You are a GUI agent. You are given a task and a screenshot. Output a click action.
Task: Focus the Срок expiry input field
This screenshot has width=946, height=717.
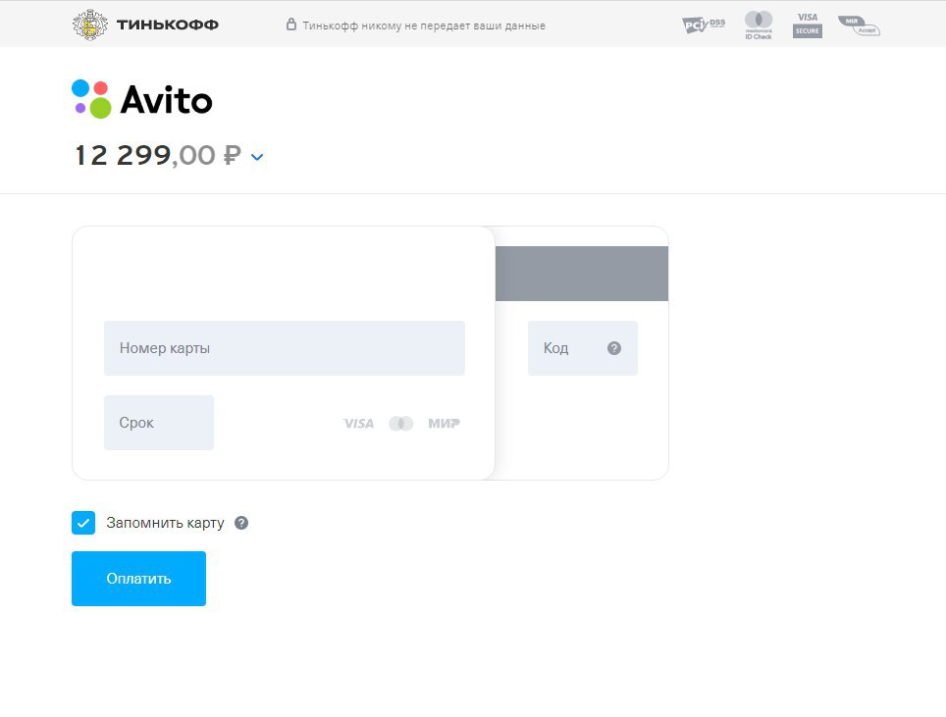[159, 423]
